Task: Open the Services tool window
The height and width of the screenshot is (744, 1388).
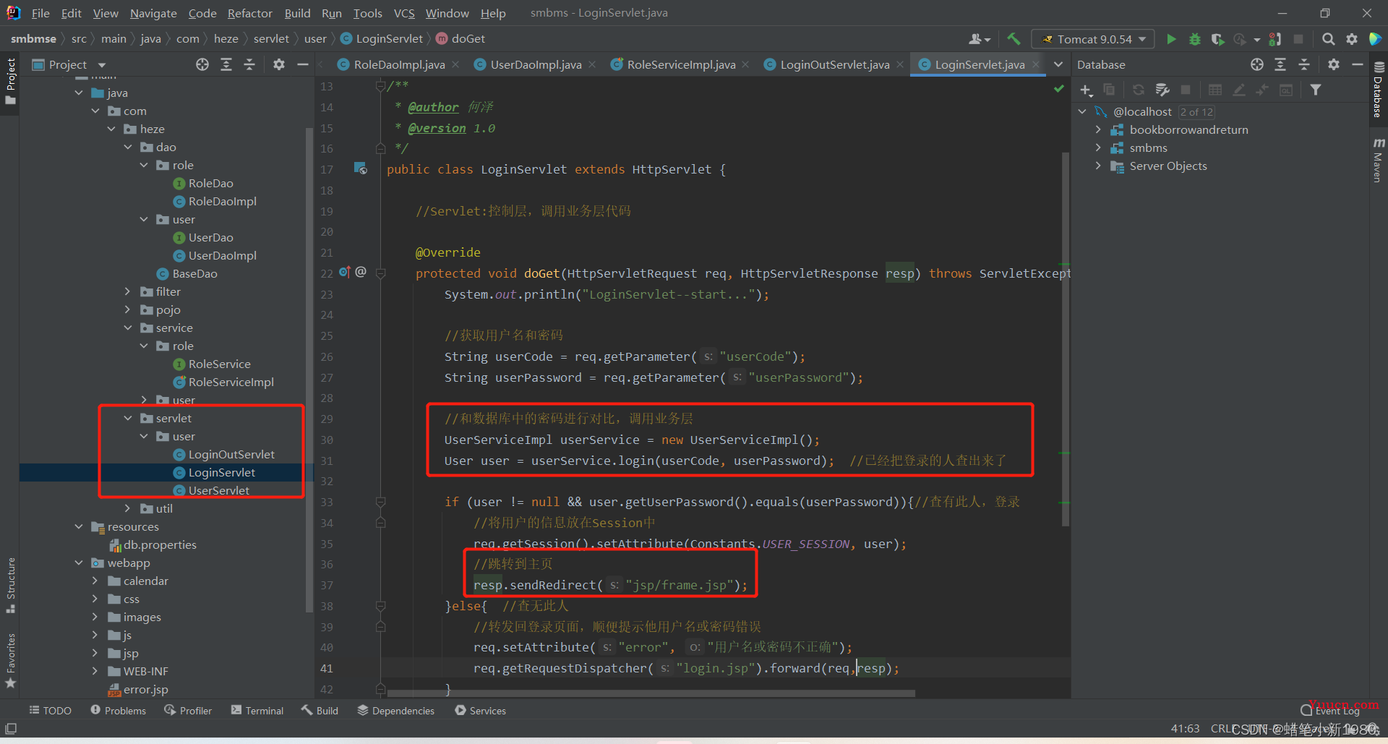Action: (481, 711)
